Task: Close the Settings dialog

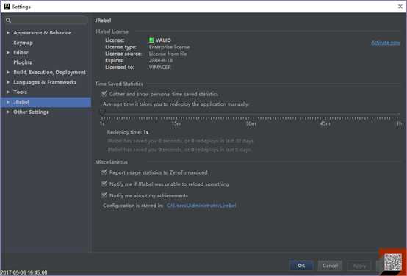Action: pos(400,7)
